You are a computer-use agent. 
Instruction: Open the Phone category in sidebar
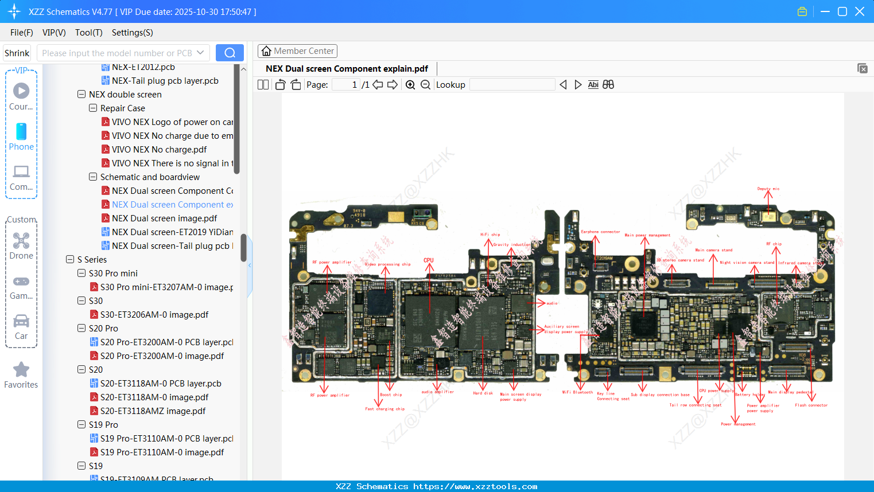(21, 137)
